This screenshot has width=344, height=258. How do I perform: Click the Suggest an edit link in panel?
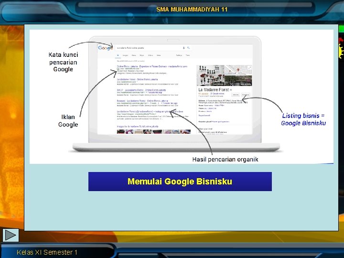tap(204, 116)
